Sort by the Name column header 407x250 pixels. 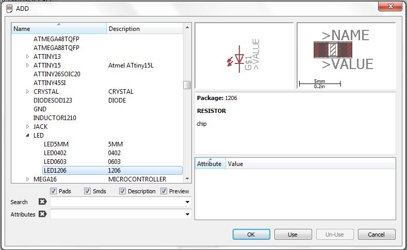tap(59, 28)
